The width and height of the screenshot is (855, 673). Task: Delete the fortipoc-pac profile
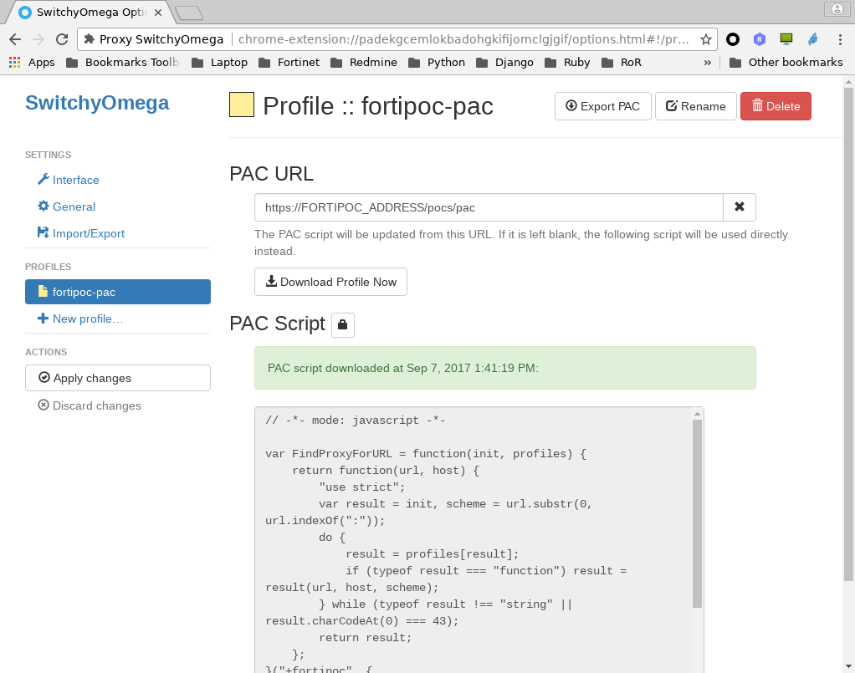click(776, 106)
